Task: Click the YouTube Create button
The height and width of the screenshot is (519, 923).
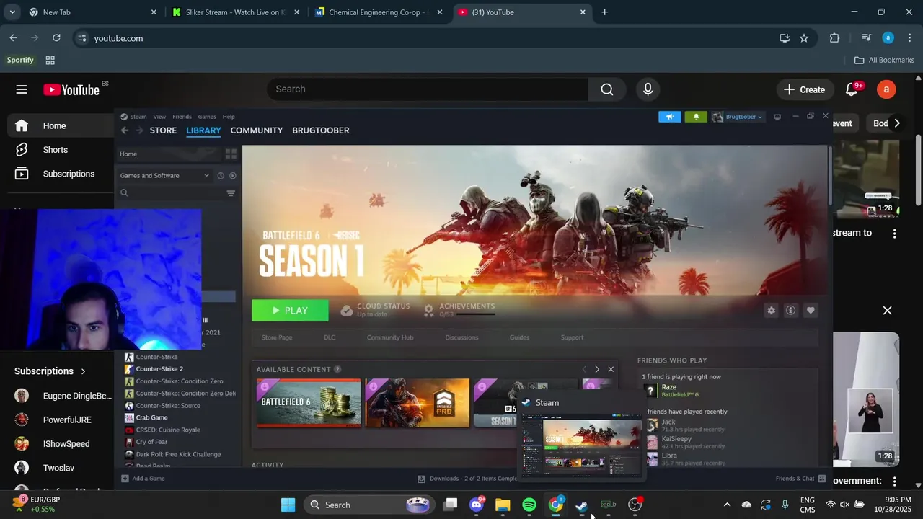Action: point(804,89)
